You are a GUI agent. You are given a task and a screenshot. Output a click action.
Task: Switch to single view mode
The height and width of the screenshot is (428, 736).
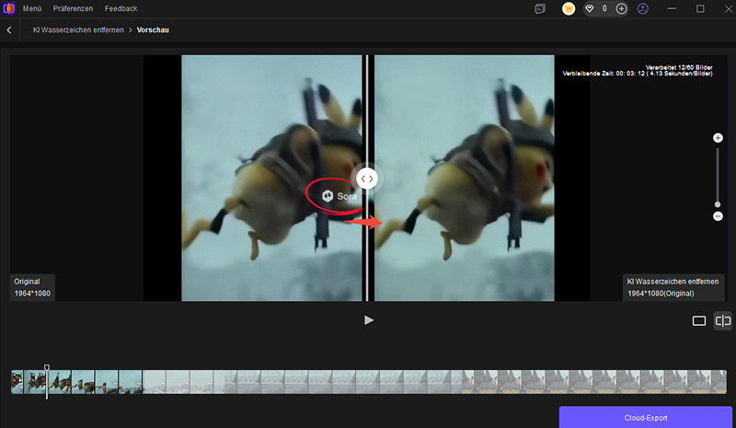click(698, 321)
